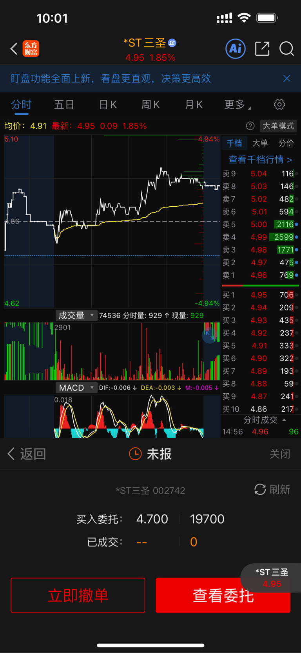The width and height of the screenshot is (301, 653).
Task: Open the search magnifier icon
Action: click(x=286, y=49)
